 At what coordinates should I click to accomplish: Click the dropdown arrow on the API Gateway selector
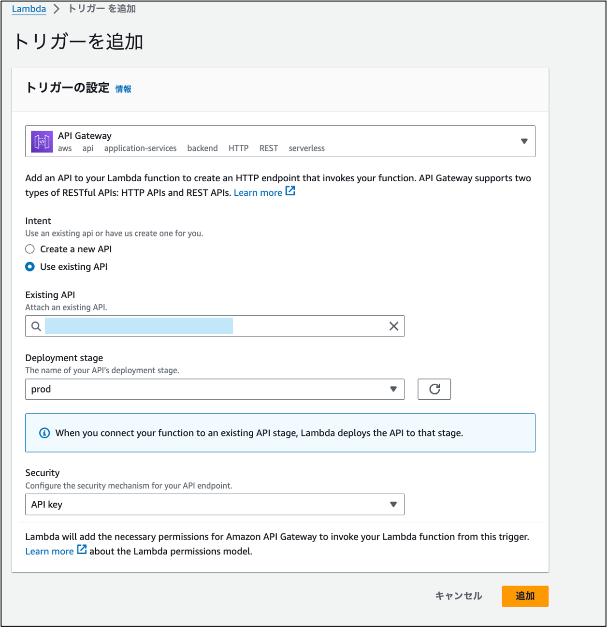click(x=524, y=141)
